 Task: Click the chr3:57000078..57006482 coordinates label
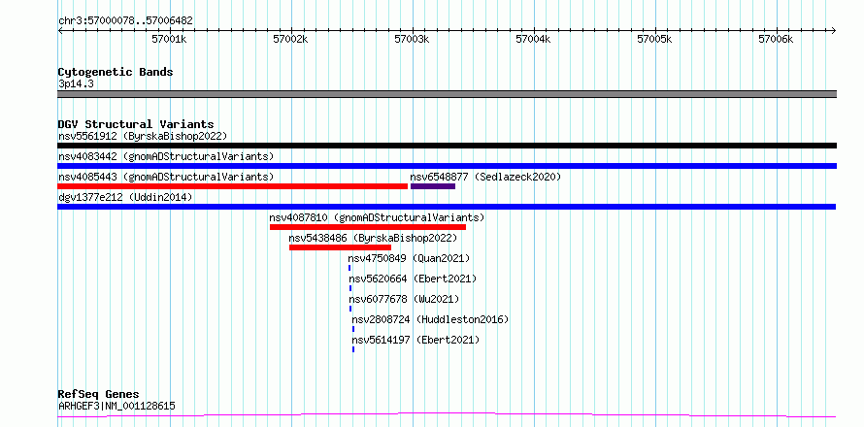point(125,21)
